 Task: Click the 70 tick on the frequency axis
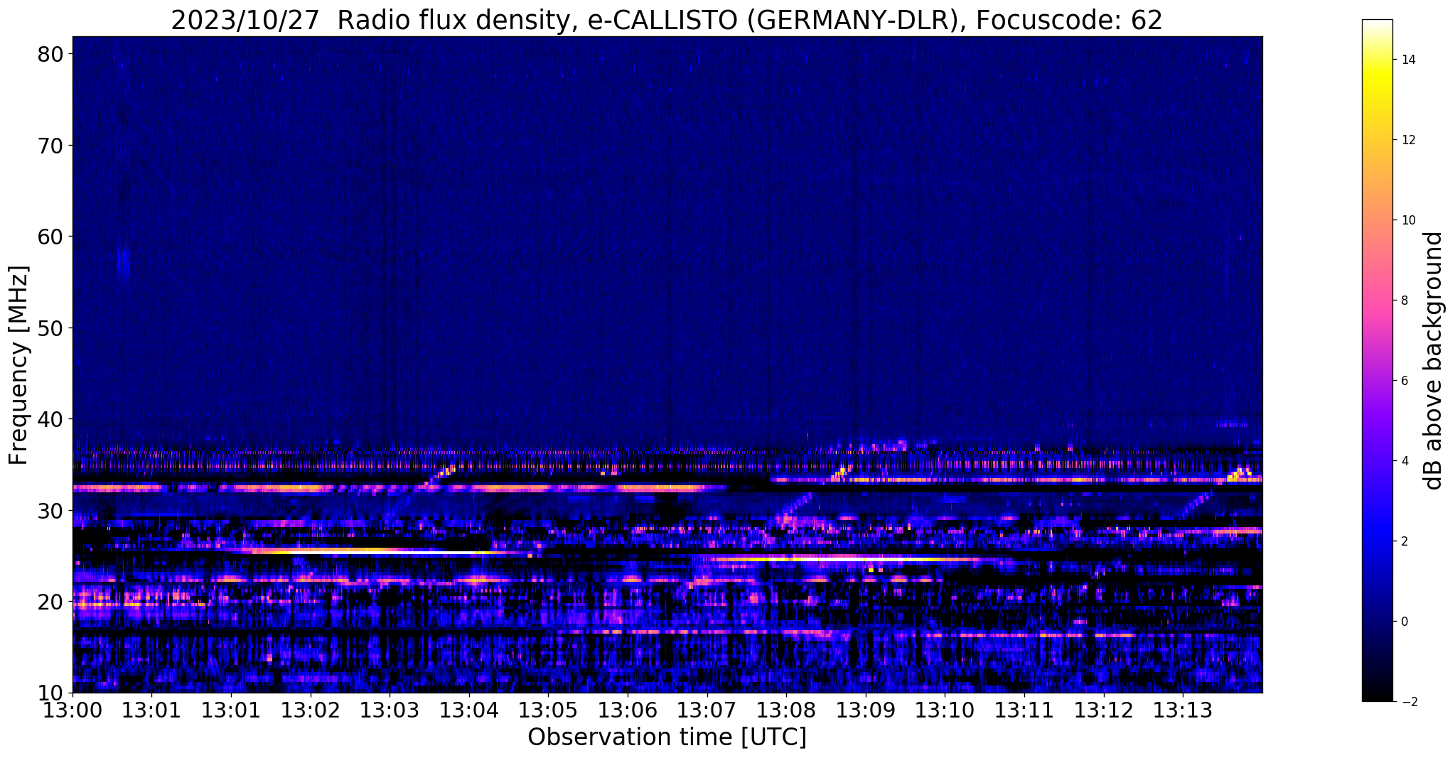(50, 146)
